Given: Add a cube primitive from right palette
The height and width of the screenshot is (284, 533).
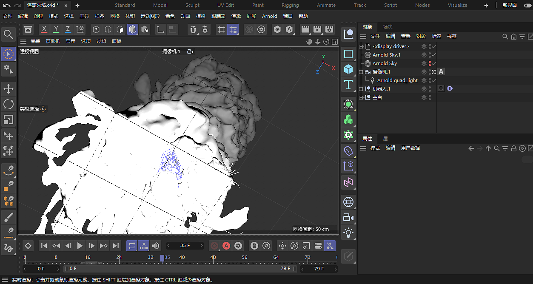Looking at the screenshot, I should tap(348, 69).
